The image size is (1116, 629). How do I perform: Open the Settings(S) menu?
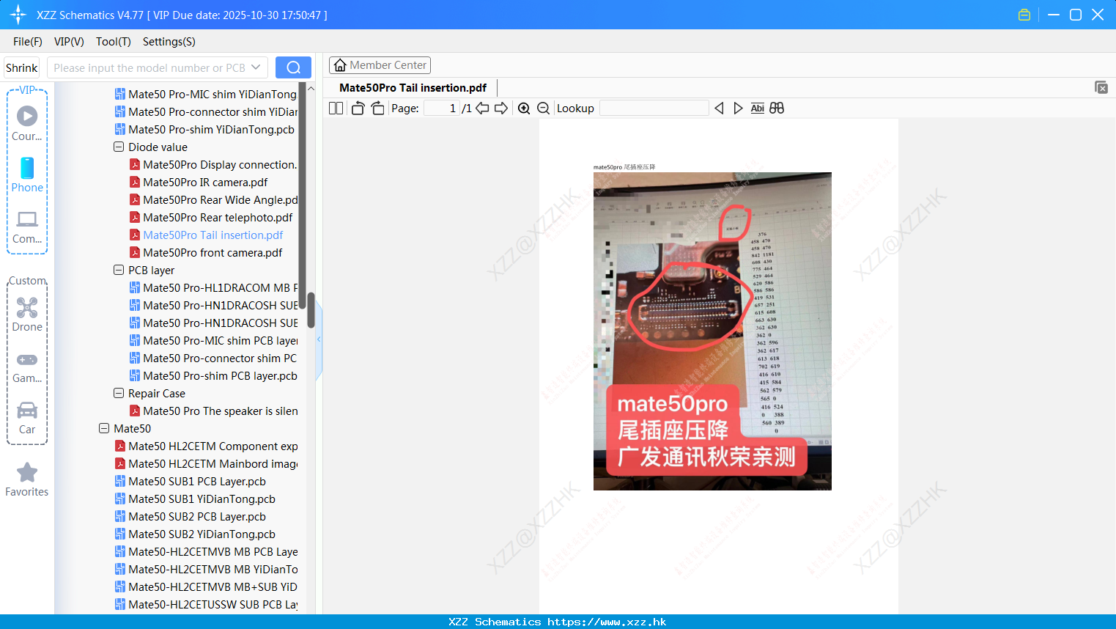click(169, 42)
